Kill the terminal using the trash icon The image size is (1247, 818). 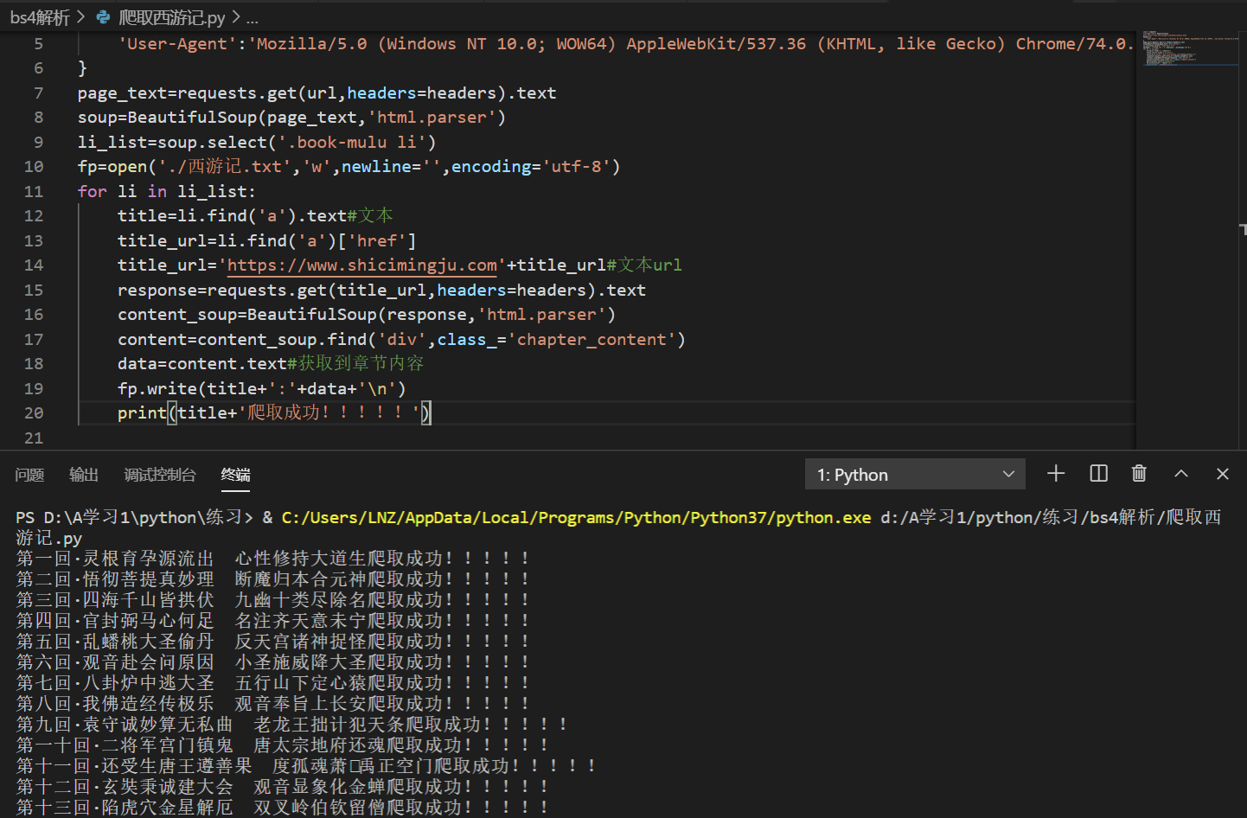click(x=1139, y=473)
